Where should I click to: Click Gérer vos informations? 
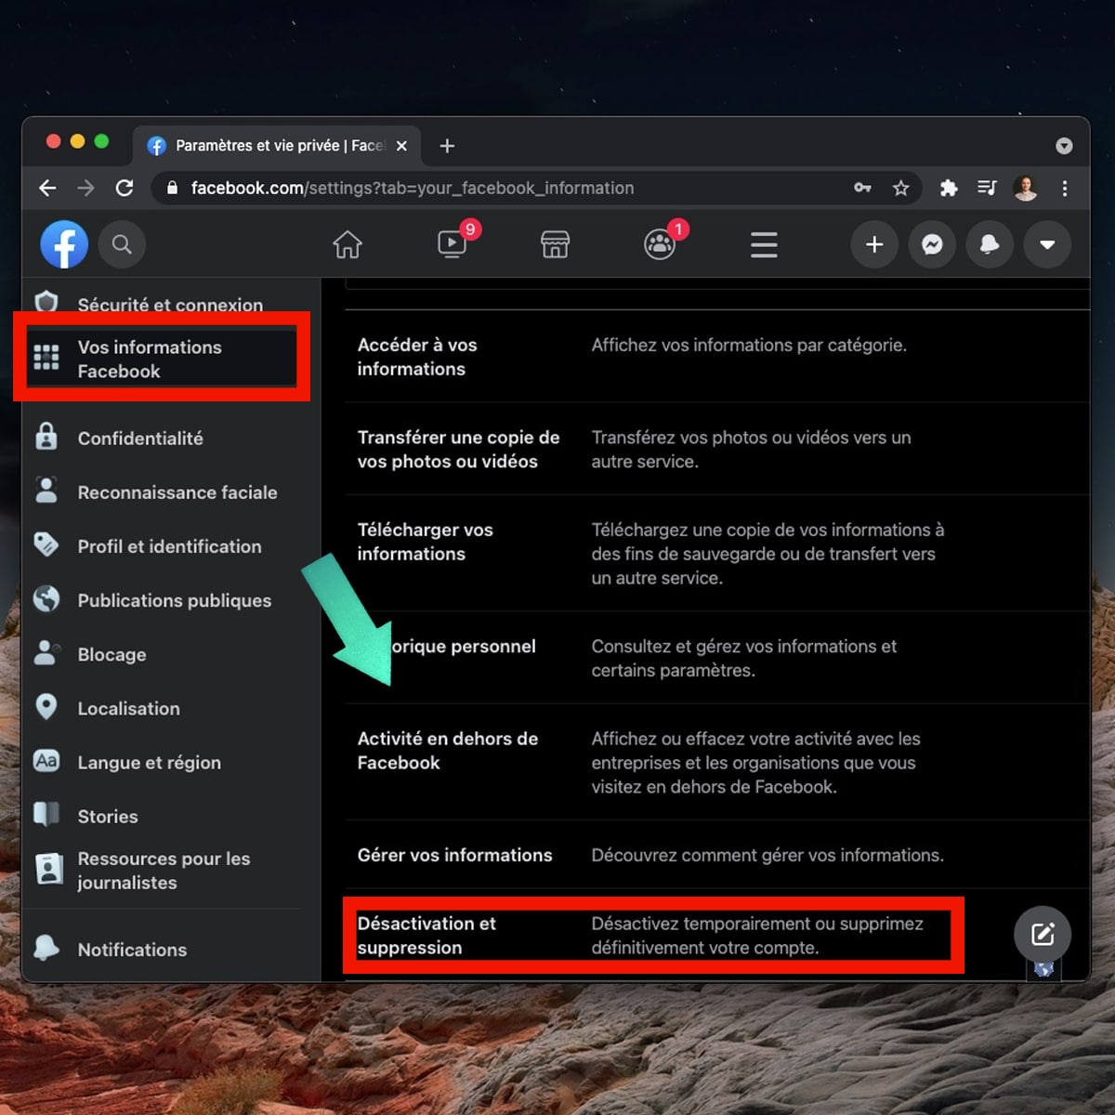pos(454,855)
